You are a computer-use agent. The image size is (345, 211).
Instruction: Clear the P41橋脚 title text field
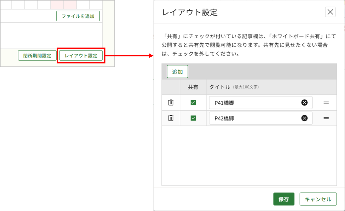point(304,103)
